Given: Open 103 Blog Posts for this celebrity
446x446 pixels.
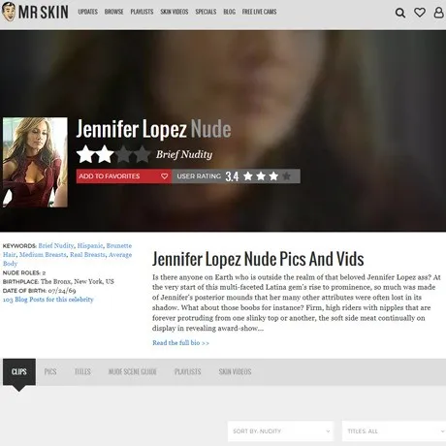Looking at the screenshot, I should (x=48, y=300).
